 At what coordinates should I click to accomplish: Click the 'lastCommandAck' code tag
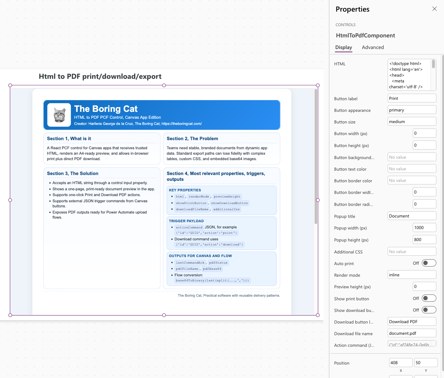[x=190, y=263]
